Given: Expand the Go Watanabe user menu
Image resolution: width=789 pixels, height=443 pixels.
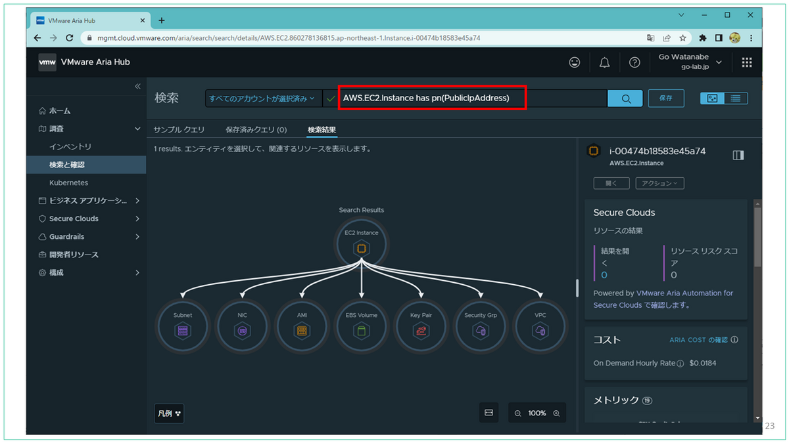Looking at the screenshot, I should click(x=690, y=62).
